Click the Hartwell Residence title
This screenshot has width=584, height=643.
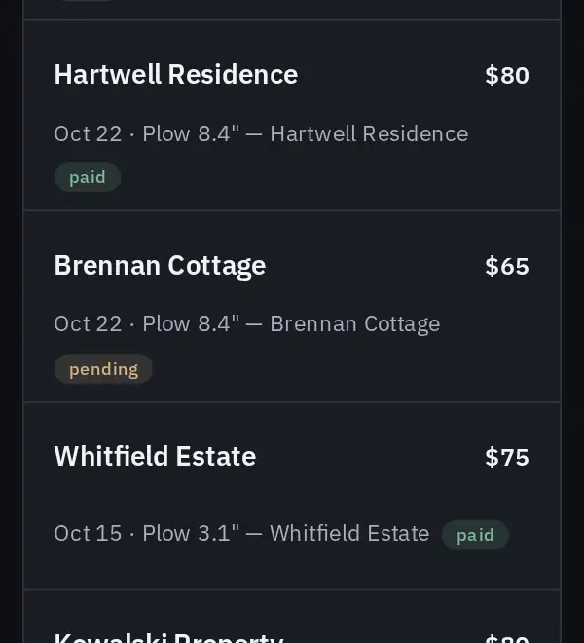[x=176, y=75]
